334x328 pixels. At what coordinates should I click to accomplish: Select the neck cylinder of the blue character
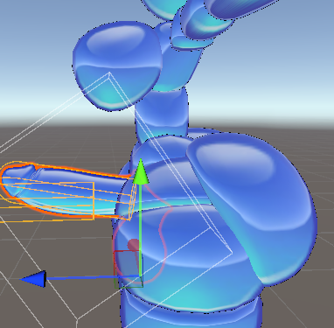coord(163,115)
